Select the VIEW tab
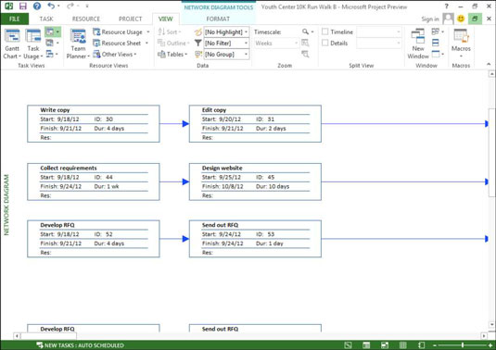This screenshot has width=496, height=350. click(165, 19)
